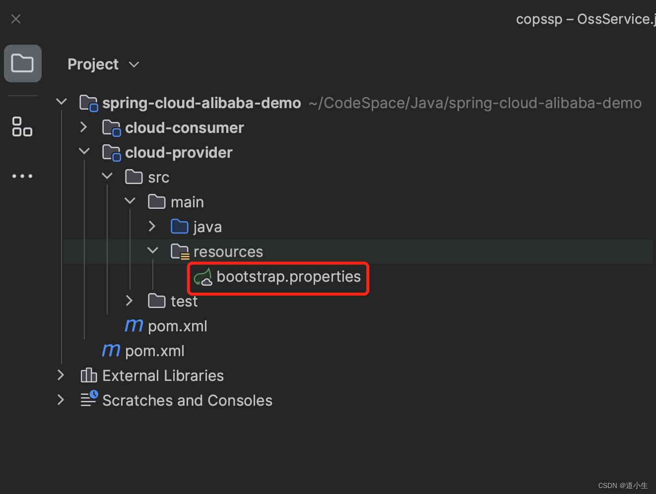Expand the cloud-consumer module
This screenshot has width=656, height=494.
pyautogui.click(x=84, y=127)
